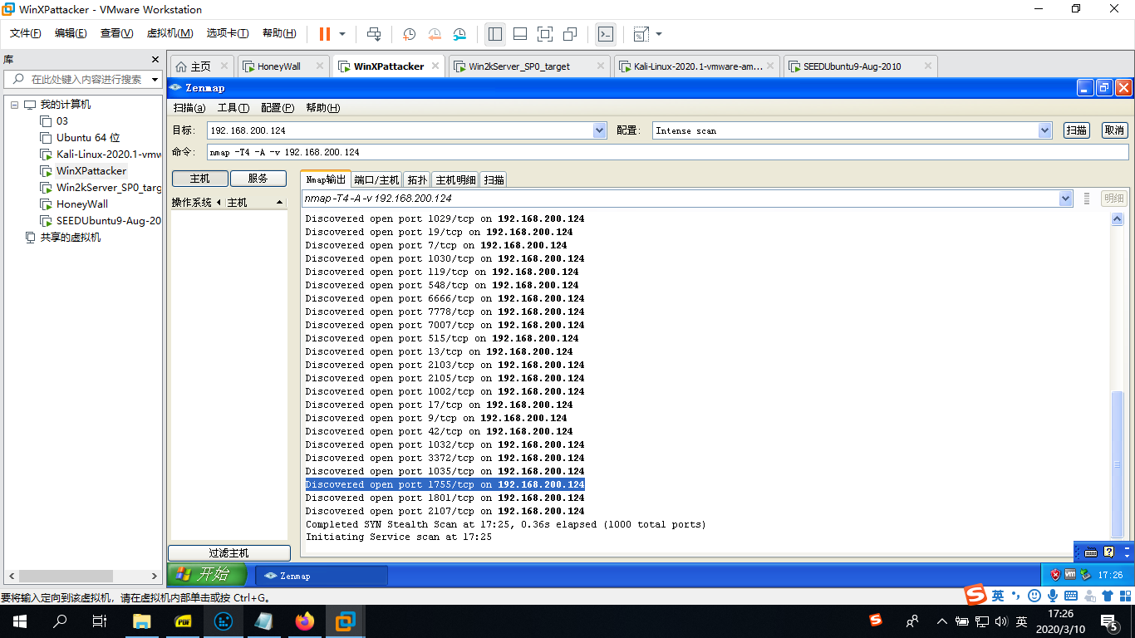Click the 过滤主机 filter button

[x=228, y=553]
